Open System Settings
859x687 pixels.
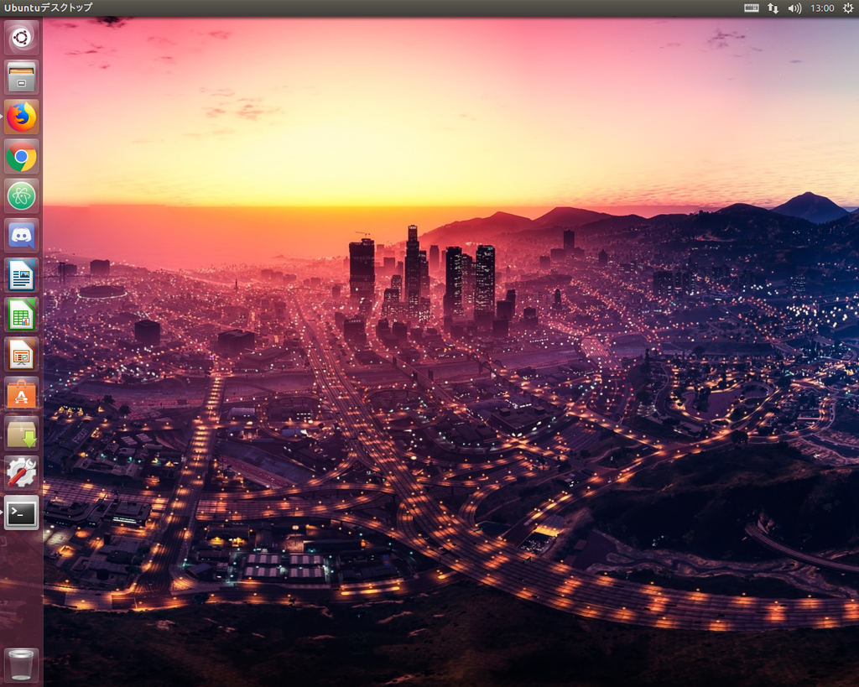click(x=21, y=473)
